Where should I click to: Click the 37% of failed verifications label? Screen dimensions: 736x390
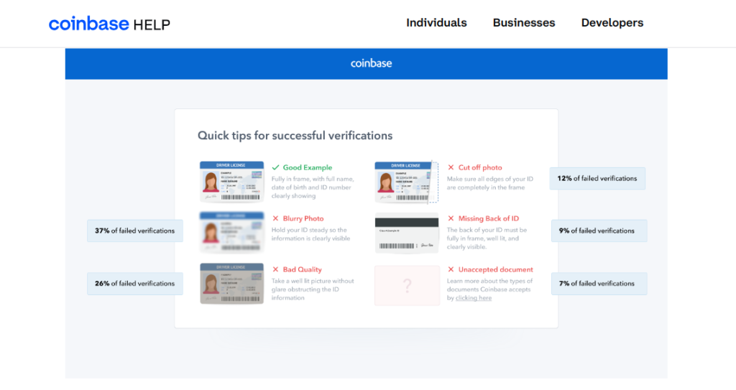tap(134, 231)
